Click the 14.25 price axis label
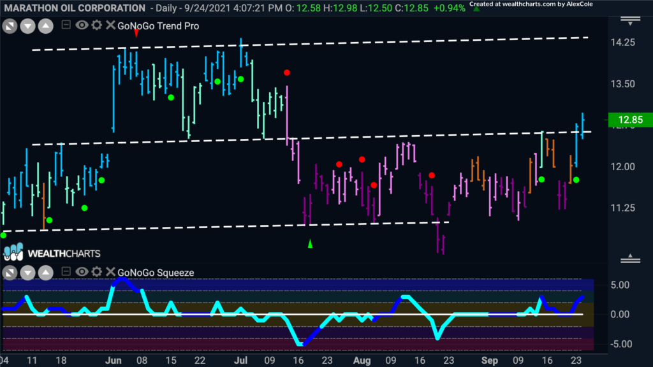 [623, 43]
